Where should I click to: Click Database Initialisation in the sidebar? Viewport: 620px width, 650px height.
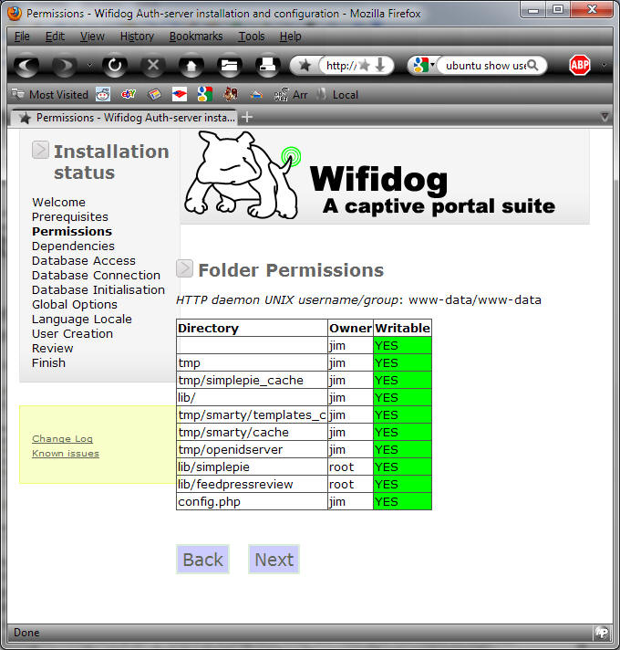pos(98,289)
